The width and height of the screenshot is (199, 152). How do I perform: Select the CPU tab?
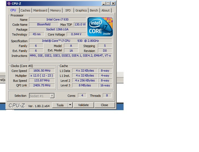13,10
